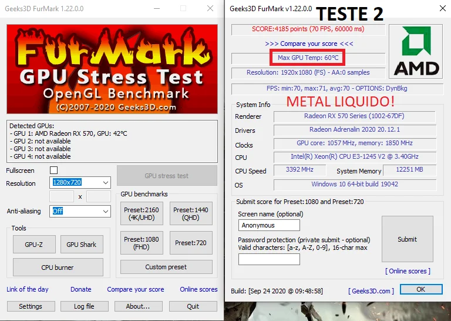451x321 pixels.
Task: Click the FPS: min:70, max:71 text
Action: (x=337, y=88)
